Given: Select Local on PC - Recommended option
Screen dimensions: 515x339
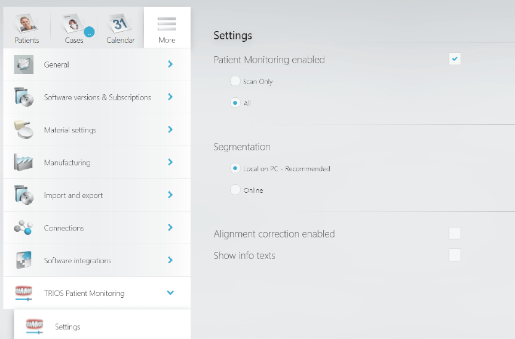Looking at the screenshot, I should point(235,168).
